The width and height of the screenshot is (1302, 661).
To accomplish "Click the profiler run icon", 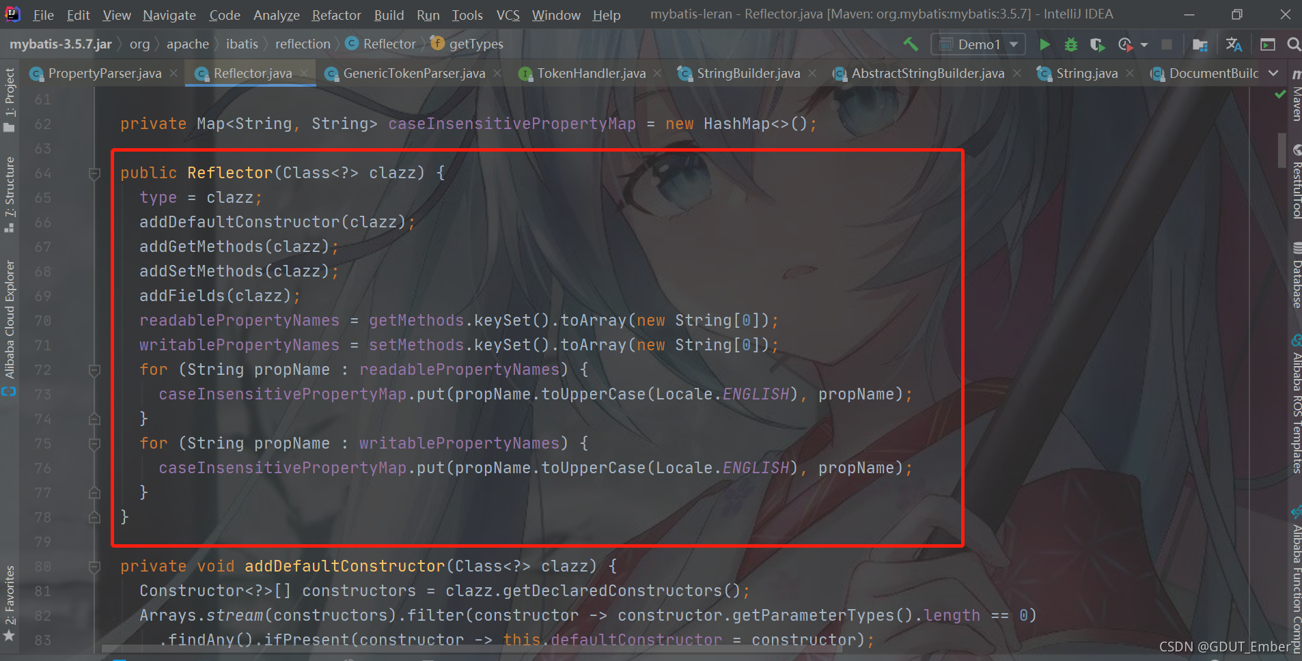I will [x=1125, y=44].
